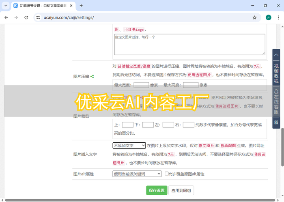284x202 pixels.
Task: Click the 图片插入文字 label
Action: [85, 154]
